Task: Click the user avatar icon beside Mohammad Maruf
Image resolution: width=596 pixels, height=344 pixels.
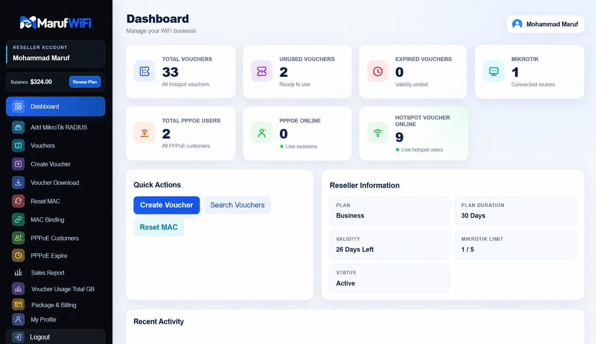Action: pyautogui.click(x=517, y=24)
